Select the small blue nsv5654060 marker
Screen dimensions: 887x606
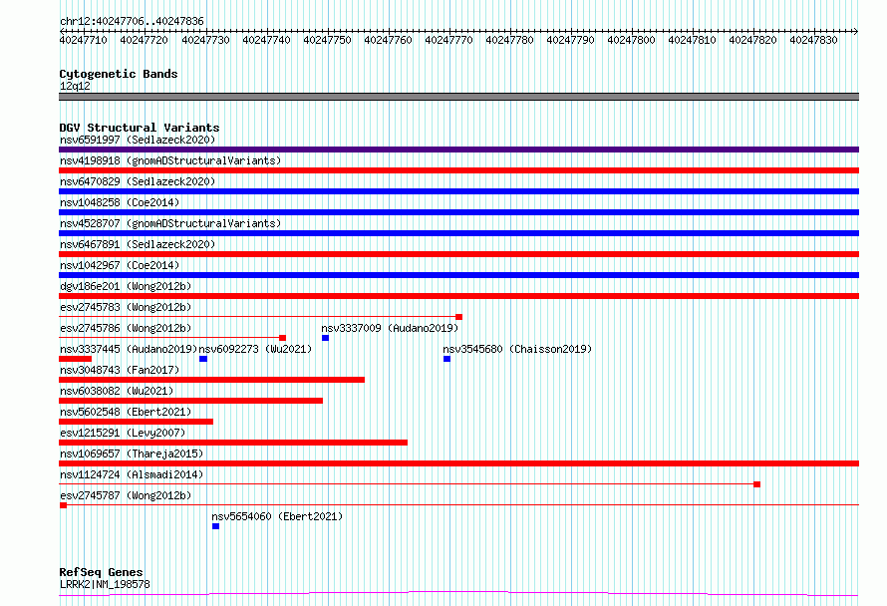215,526
